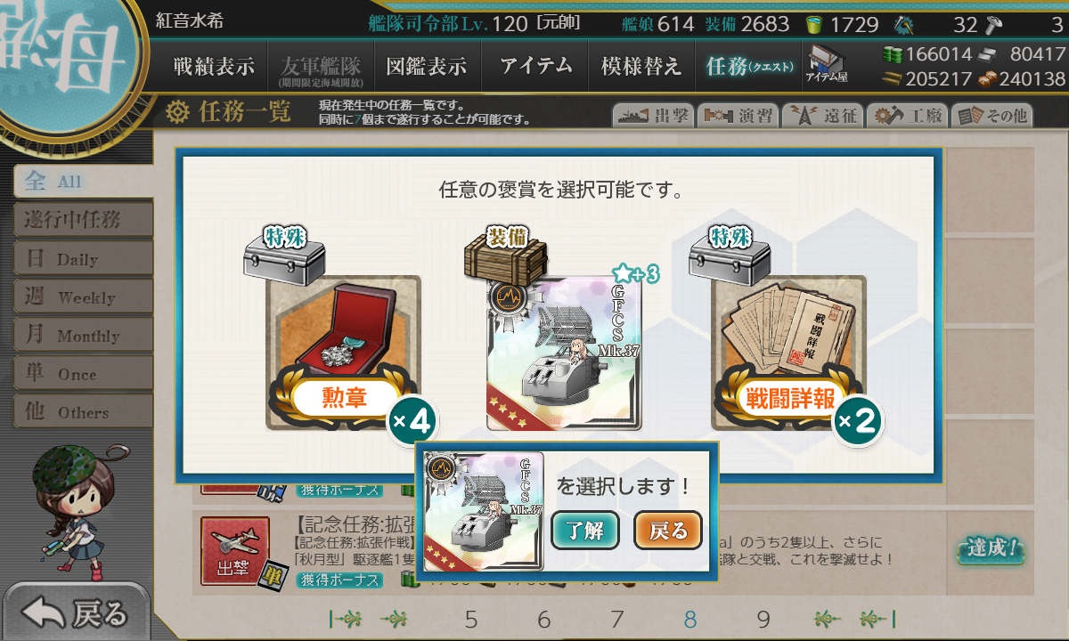Confirm selection with 了解 button
The height and width of the screenshot is (641, 1069).
[584, 531]
